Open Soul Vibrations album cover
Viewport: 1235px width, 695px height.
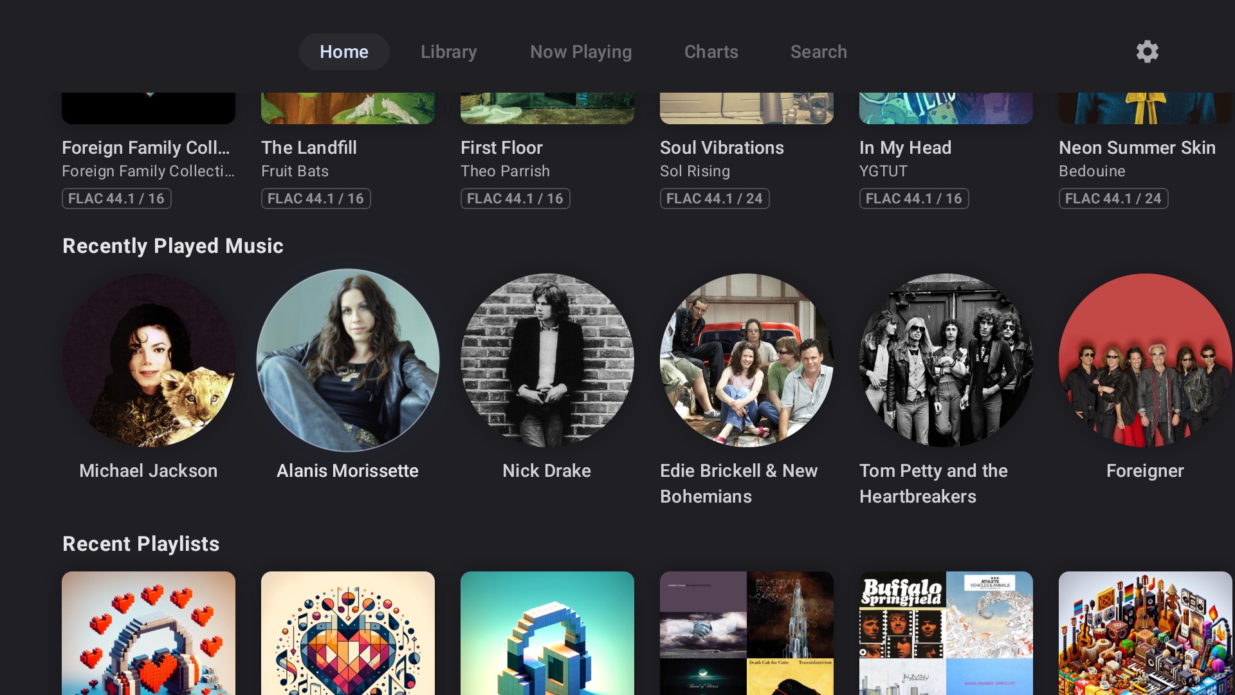click(747, 108)
